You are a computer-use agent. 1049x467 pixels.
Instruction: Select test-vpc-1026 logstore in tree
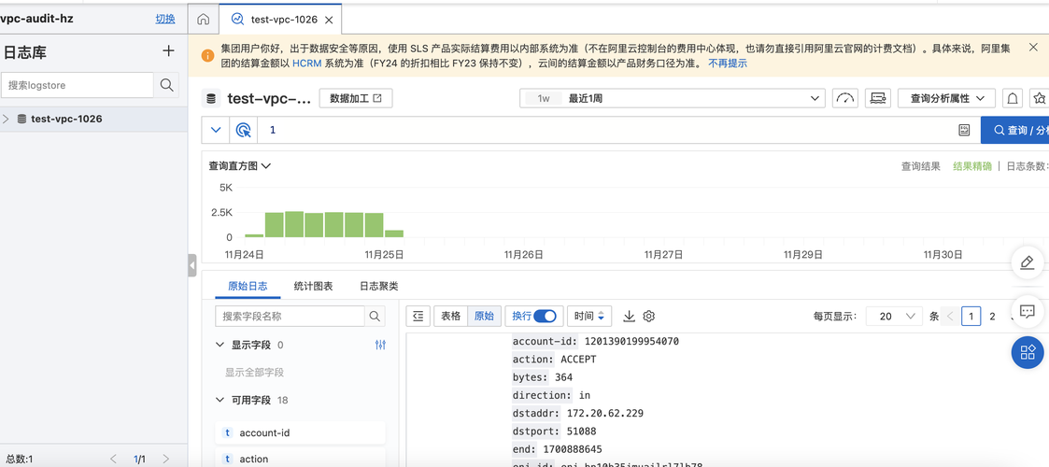66,119
